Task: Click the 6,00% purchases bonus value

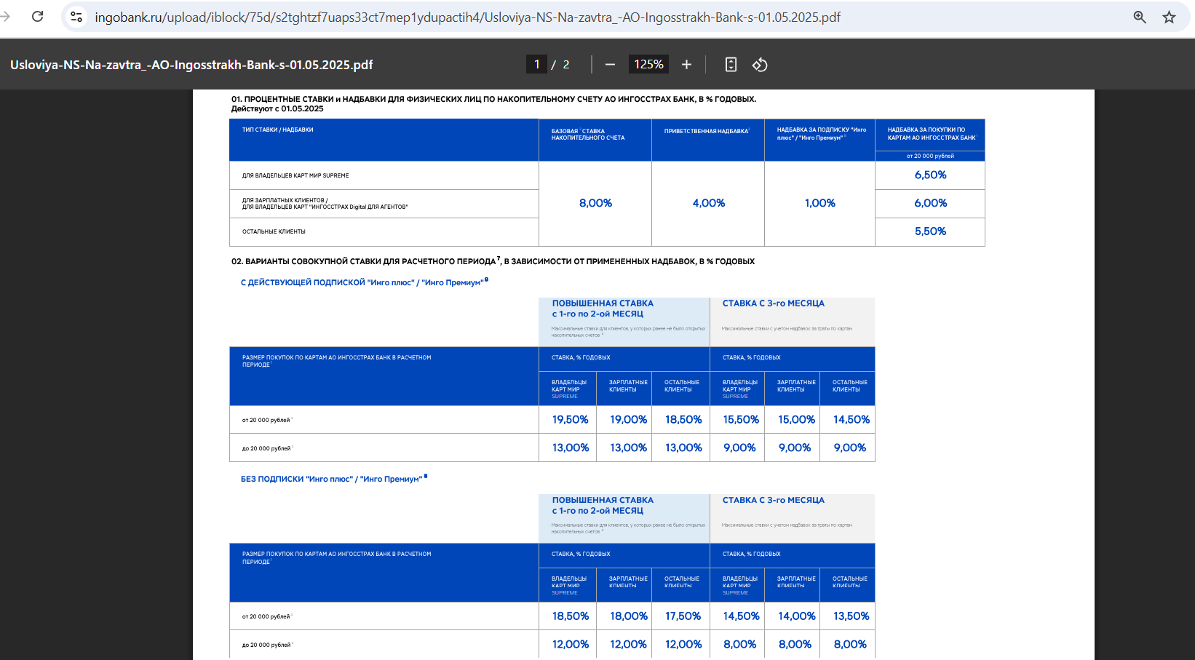Action: (x=931, y=203)
